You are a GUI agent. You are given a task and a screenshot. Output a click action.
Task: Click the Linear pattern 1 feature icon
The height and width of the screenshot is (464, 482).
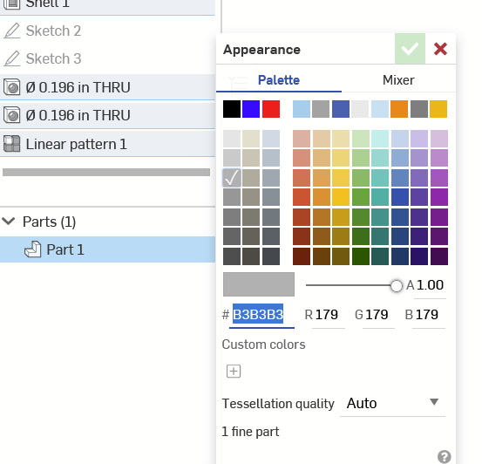(x=11, y=144)
